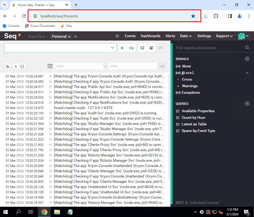Image resolution: width=254 pixels, height=217 pixels.
Task: Open the Alerts page
Action: tap(170, 36)
